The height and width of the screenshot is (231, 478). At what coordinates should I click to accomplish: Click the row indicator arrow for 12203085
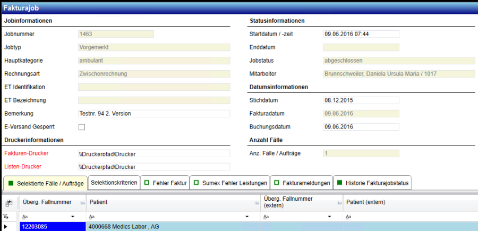tap(6, 227)
